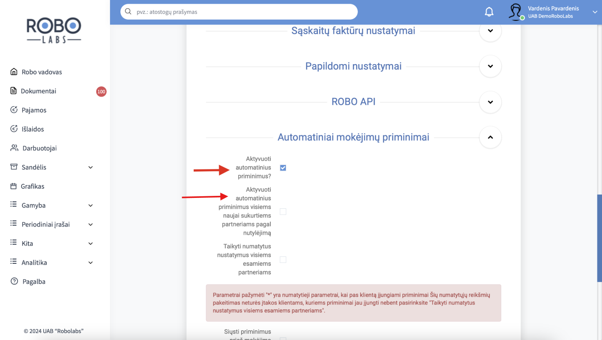Click the Robo Labs logo

pyautogui.click(x=54, y=30)
